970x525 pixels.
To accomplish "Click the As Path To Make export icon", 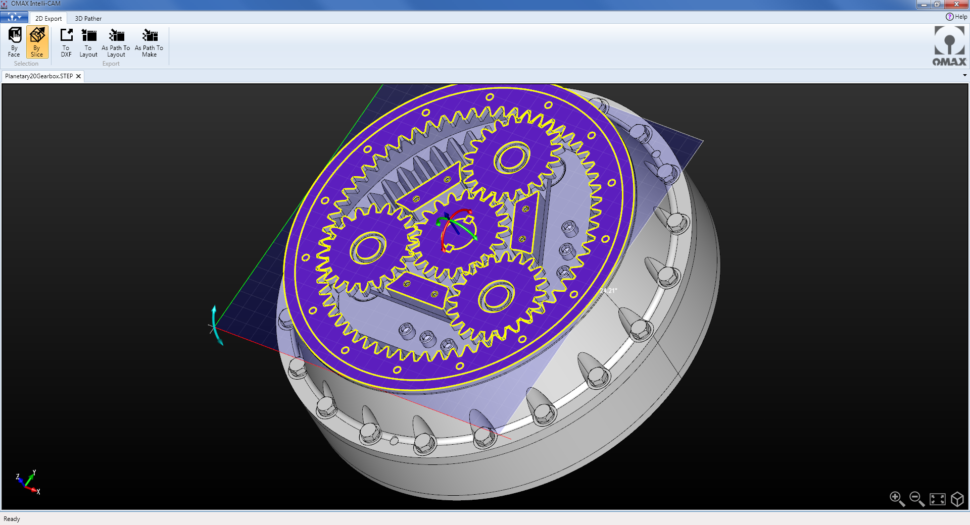I will click(x=149, y=40).
